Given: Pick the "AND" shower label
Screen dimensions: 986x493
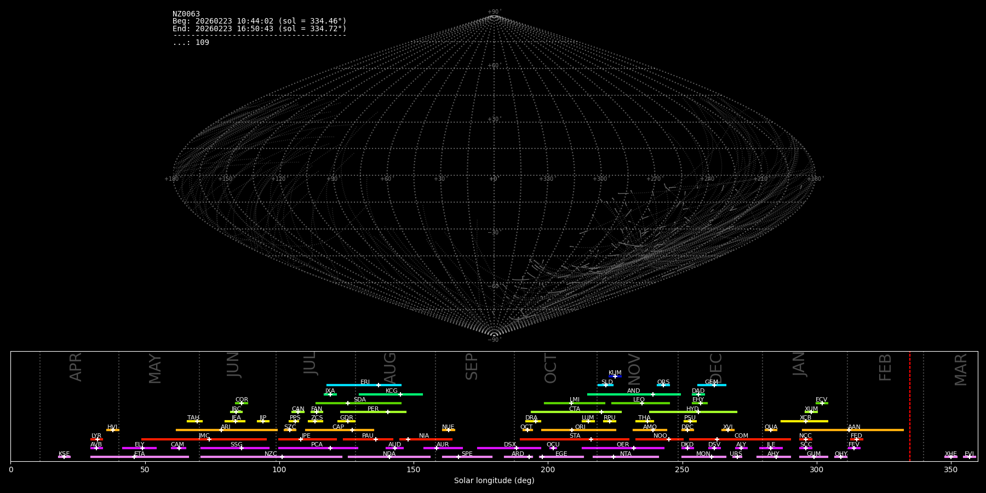Looking at the screenshot, I should pos(634,391).
